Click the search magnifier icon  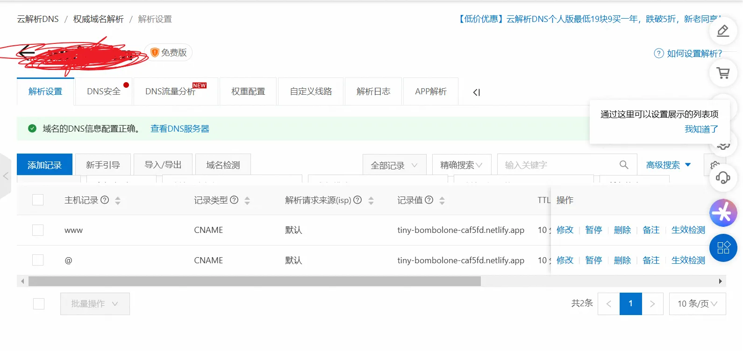pyautogui.click(x=623, y=165)
